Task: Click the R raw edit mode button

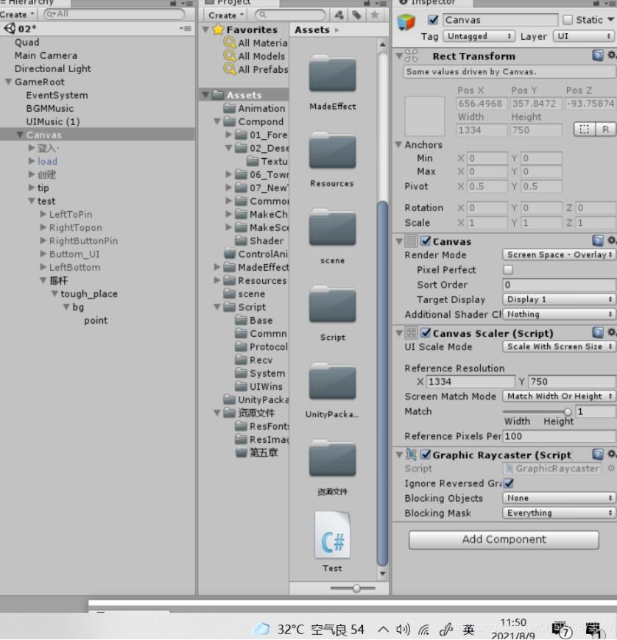Action: (x=605, y=129)
